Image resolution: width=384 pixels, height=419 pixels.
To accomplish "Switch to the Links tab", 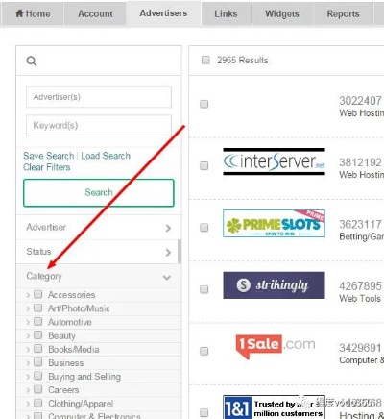I will point(226,13).
